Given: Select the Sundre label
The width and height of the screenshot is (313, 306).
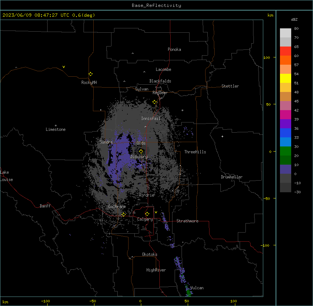Looking at the screenshot, I should 106,142.
